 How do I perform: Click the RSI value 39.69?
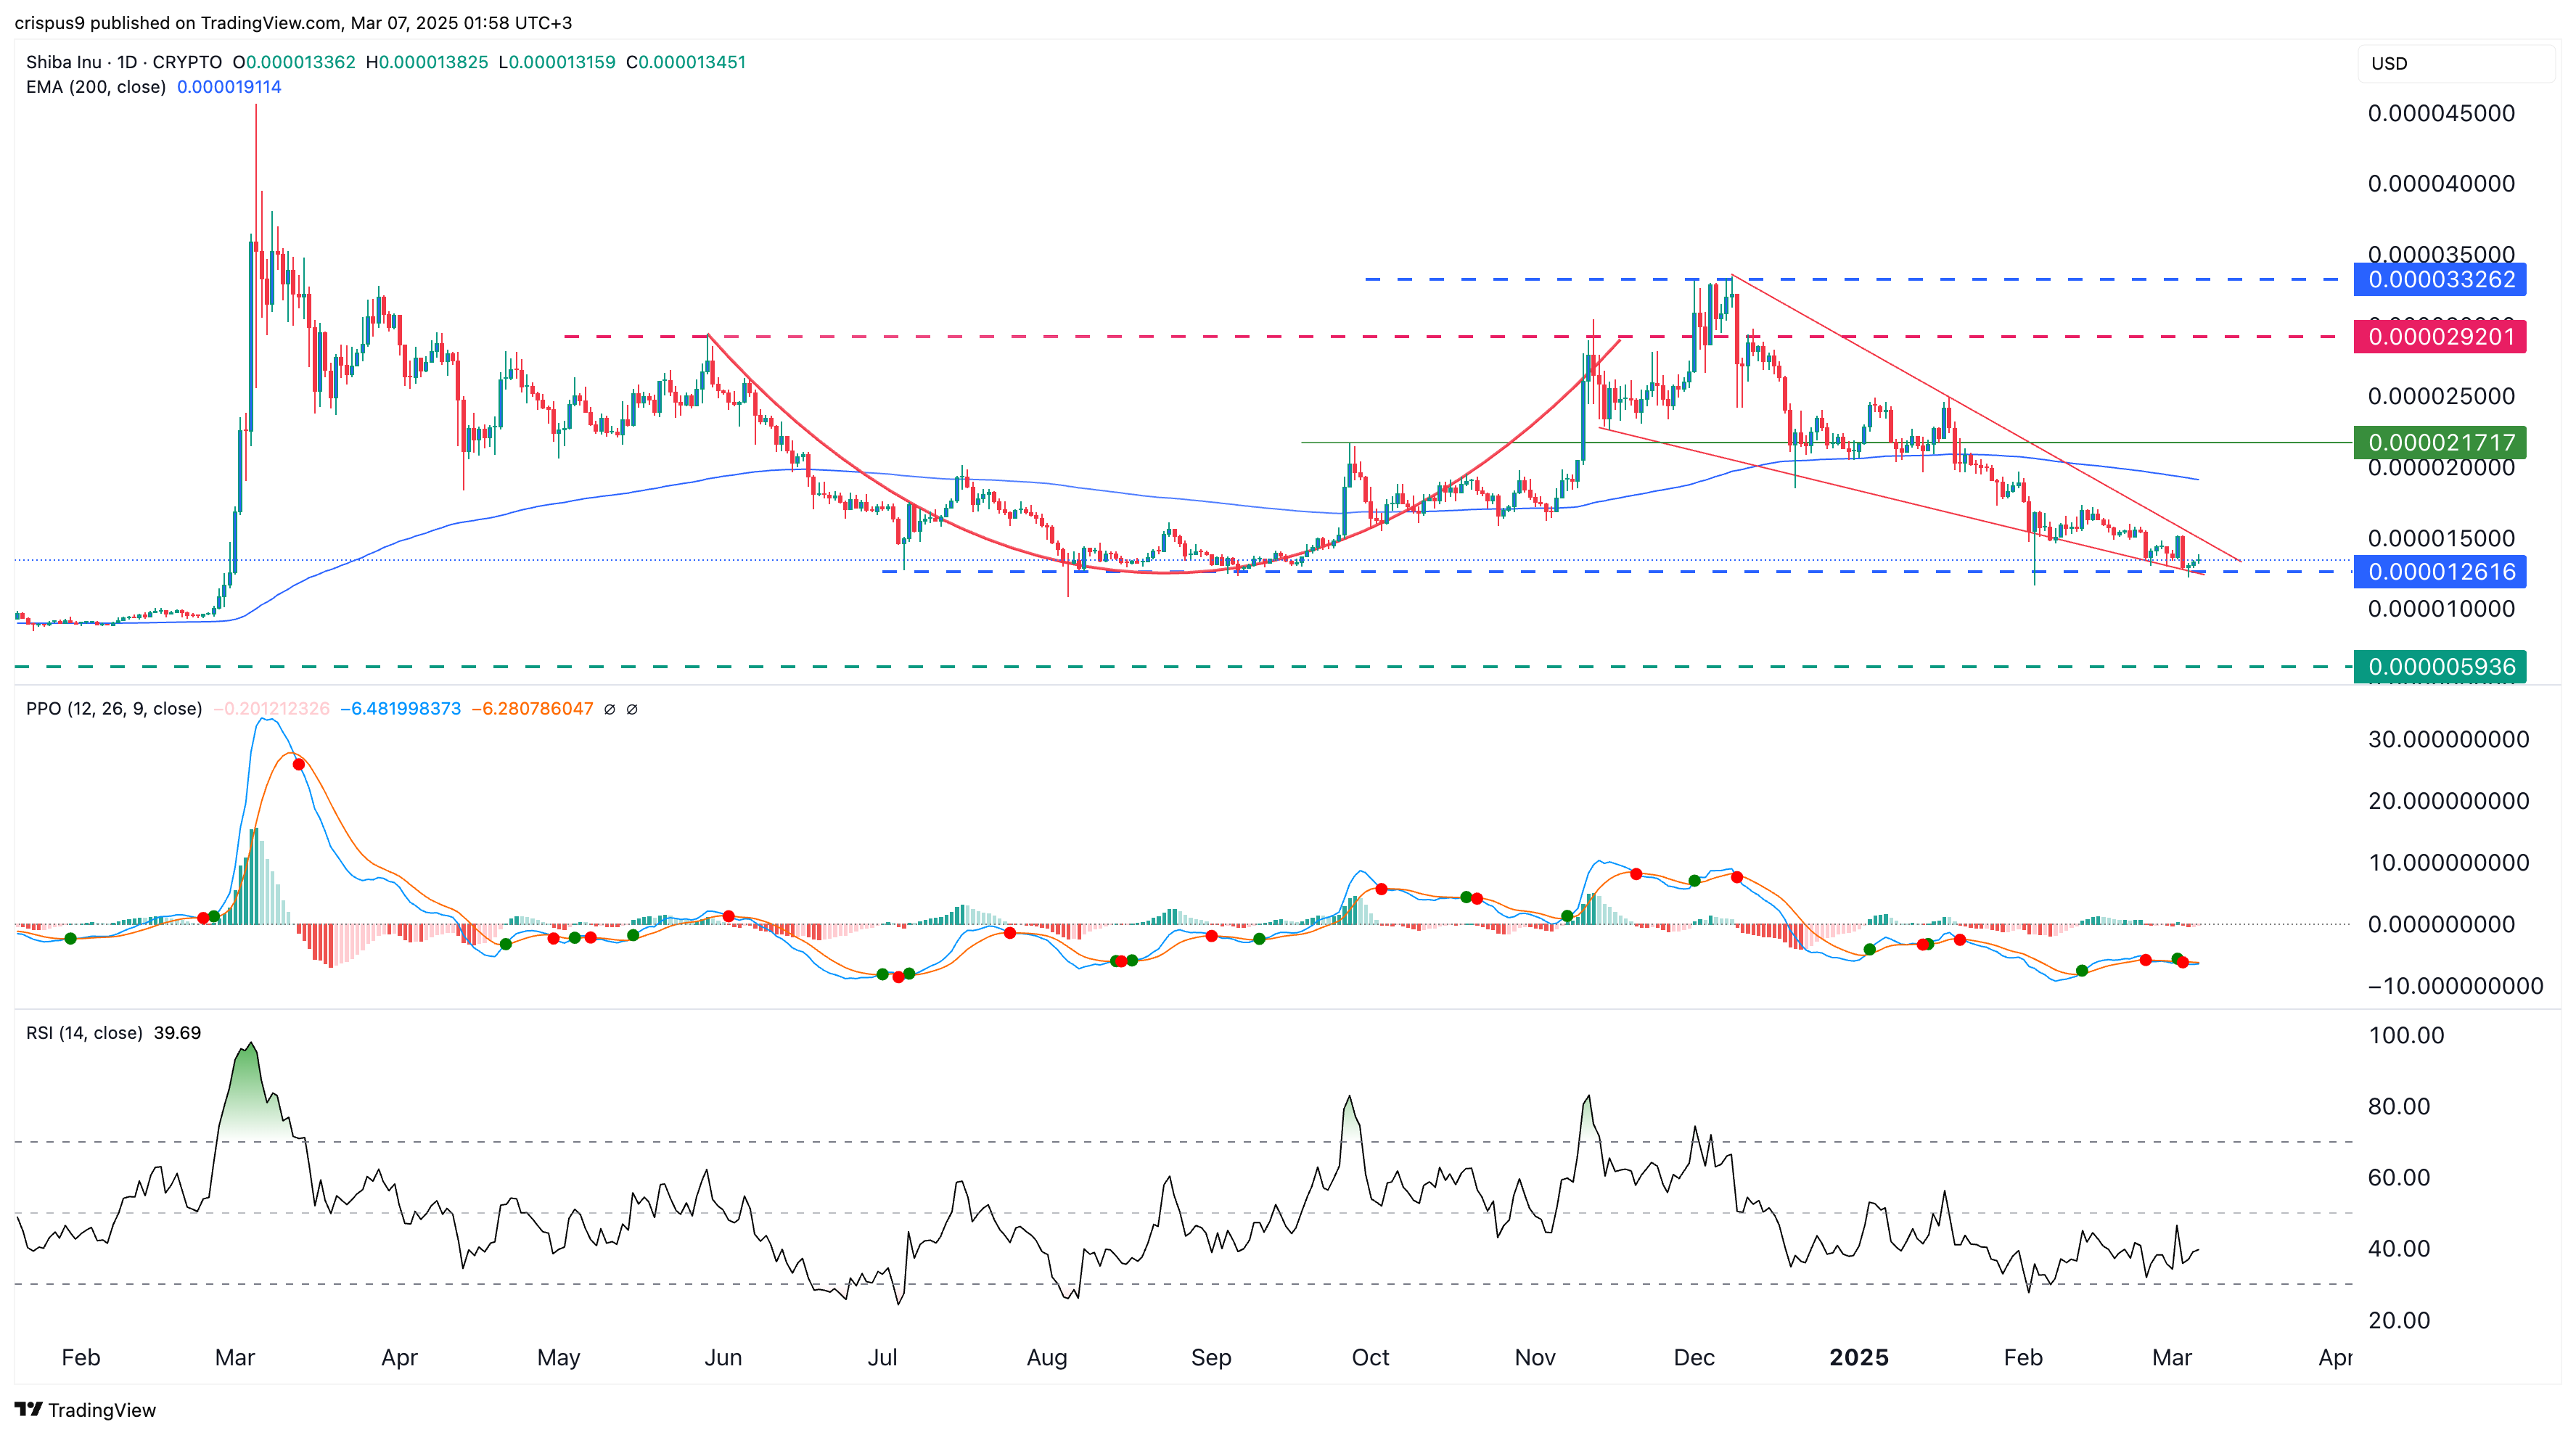click(177, 1033)
